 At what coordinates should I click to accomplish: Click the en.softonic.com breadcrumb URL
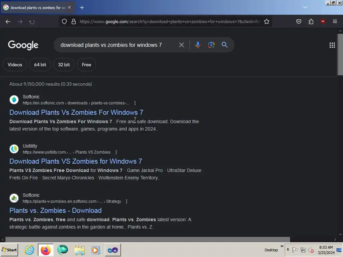[x=76, y=103]
